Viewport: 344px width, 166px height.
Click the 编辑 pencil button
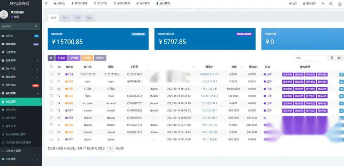click(74, 58)
